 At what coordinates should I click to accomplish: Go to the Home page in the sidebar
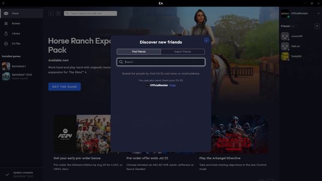click(22, 14)
